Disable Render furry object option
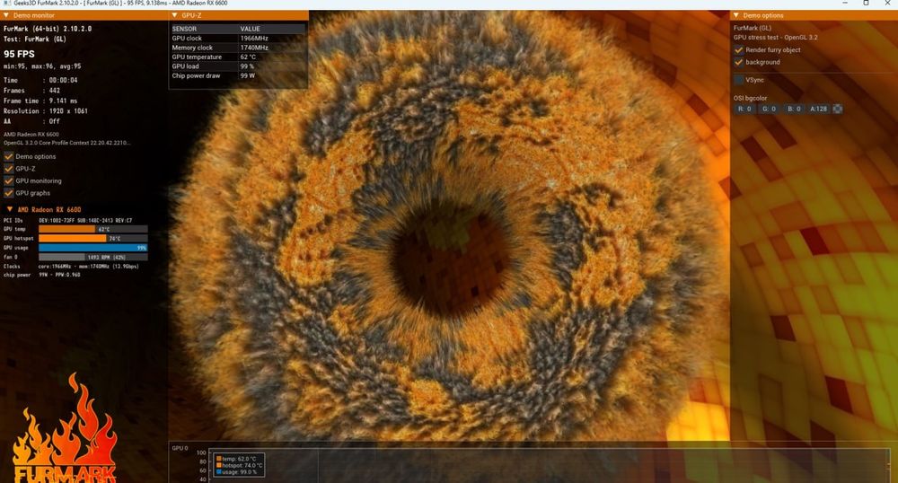Image resolution: width=898 pixels, height=483 pixels. [x=739, y=49]
